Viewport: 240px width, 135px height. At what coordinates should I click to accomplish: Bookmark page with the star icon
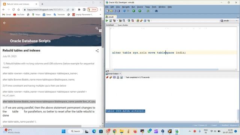pyautogui.click(x=73, y=9)
